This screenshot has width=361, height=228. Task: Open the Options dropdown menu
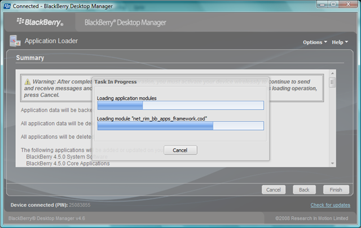(315, 42)
